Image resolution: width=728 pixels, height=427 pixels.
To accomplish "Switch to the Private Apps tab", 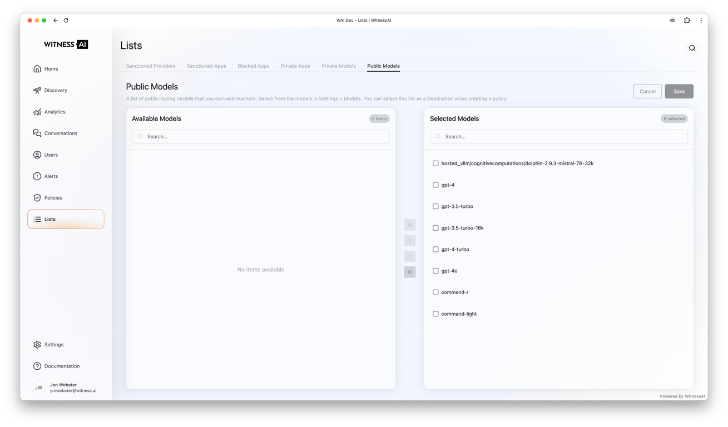I will coord(295,66).
